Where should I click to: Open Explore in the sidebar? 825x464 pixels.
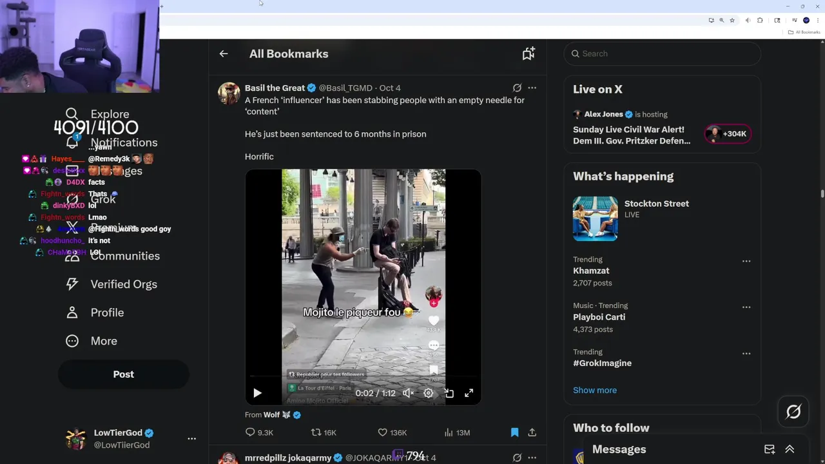coord(97,114)
